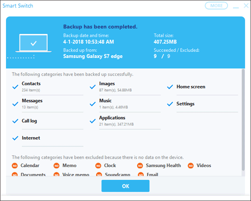Select the Applications category label
Image resolution: width=251 pixels, height=201 pixels.
pyautogui.click(x=112, y=118)
